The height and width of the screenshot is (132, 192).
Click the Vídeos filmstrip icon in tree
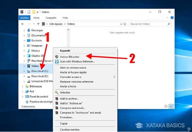click(x=29, y=66)
